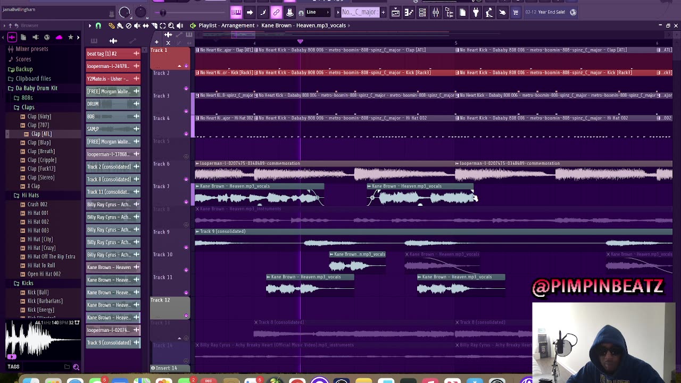The height and width of the screenshot is (383, 681).
Task: Mute Track 7 with its purple dot
Action: coord(186,202)
